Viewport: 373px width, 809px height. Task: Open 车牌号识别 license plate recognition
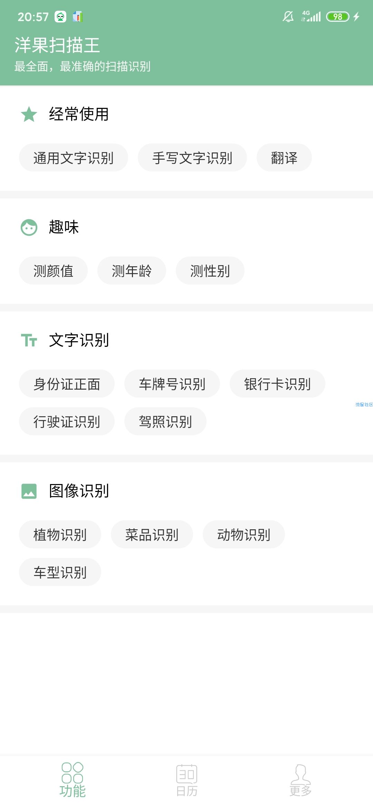[x=172, y=384]
